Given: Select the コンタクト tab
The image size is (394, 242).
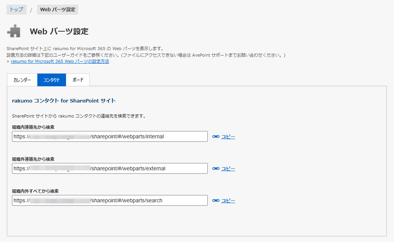Looking at the screenshot, I should click(x=52, y=80).
